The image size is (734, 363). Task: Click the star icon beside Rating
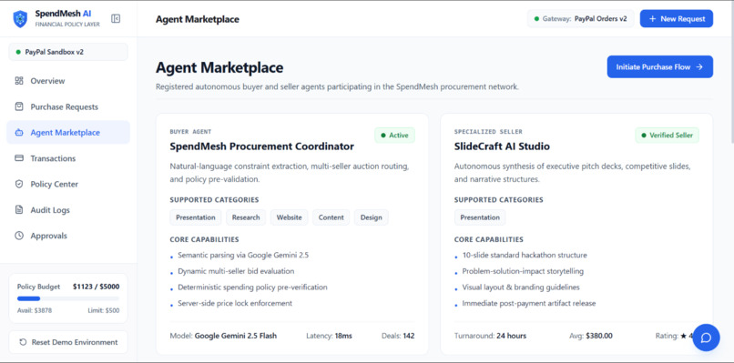(x=683, y=336)
